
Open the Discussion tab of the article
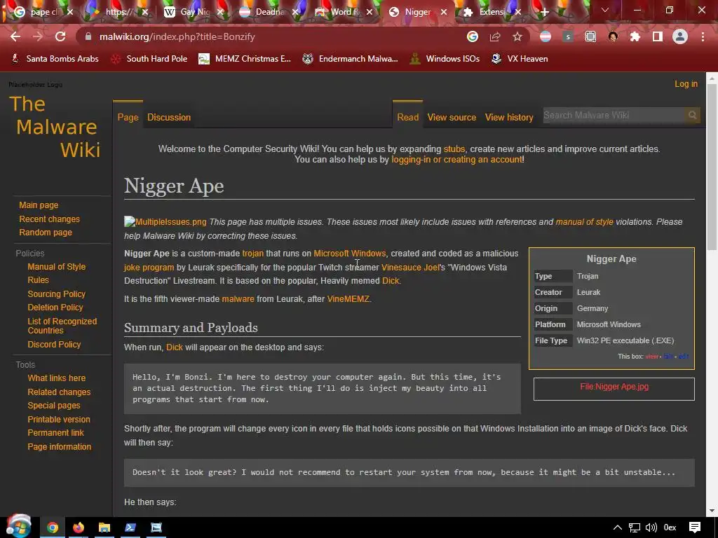click(169, 117)
